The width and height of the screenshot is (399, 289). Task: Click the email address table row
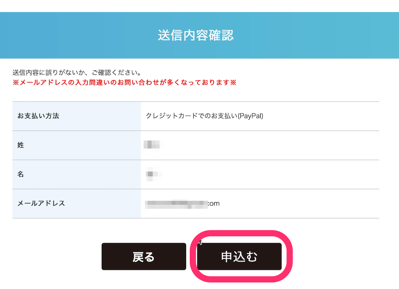click(x=288, y=203)
